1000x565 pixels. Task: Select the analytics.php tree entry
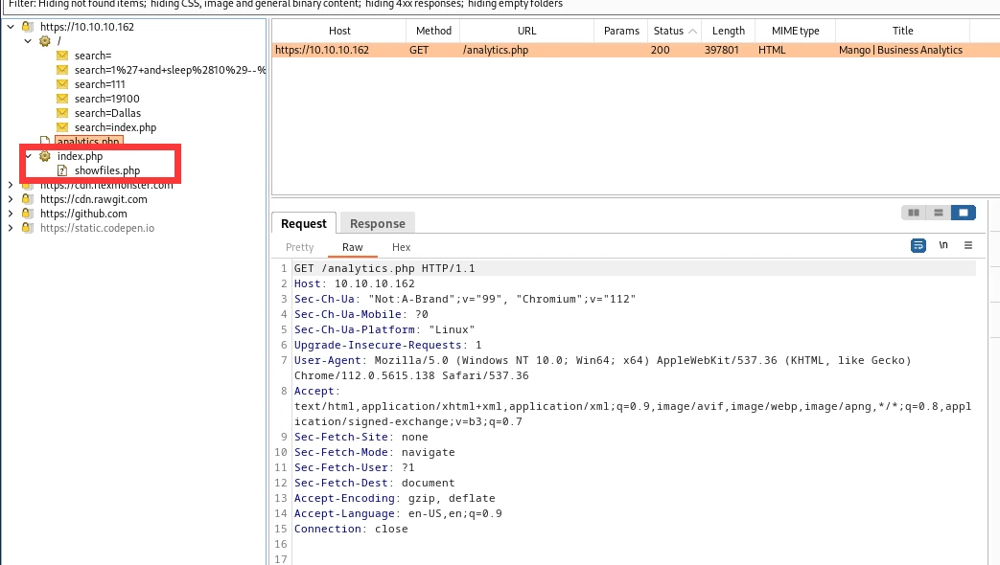(88, 142)
